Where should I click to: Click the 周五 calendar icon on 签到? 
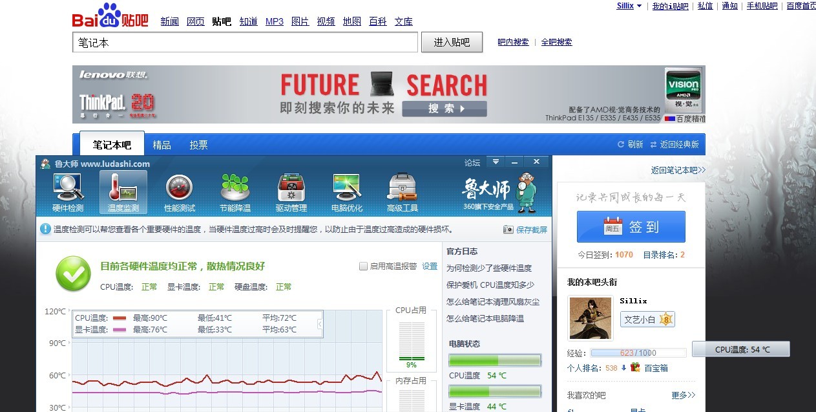click(x=613, y=226)
